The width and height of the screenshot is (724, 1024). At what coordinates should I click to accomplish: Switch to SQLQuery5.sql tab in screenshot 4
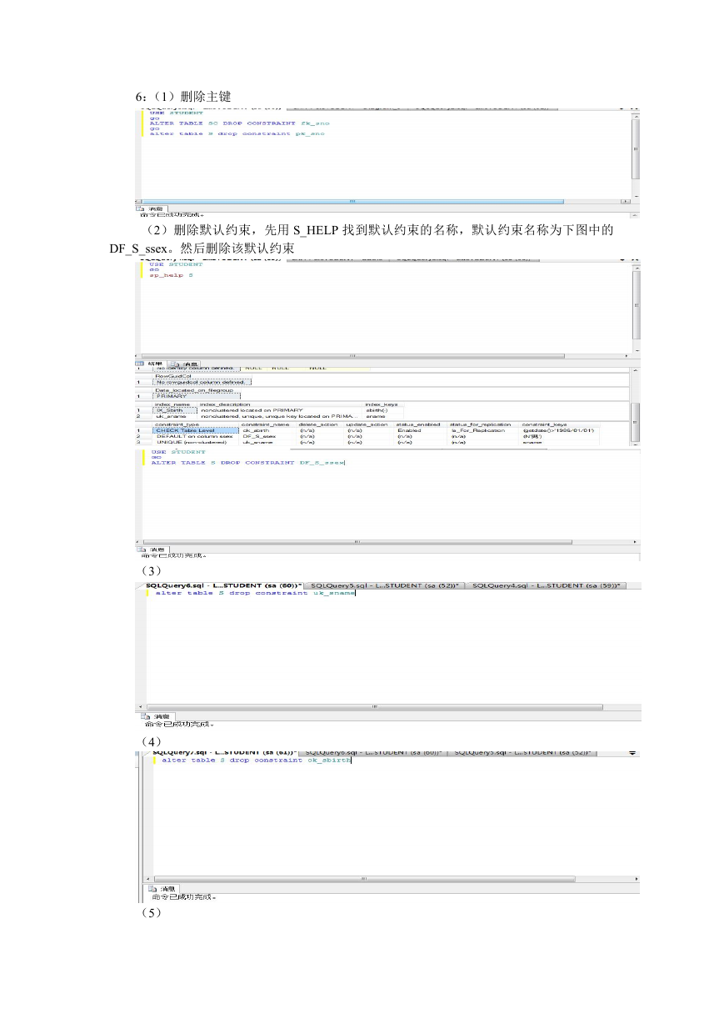click(523, 752)
